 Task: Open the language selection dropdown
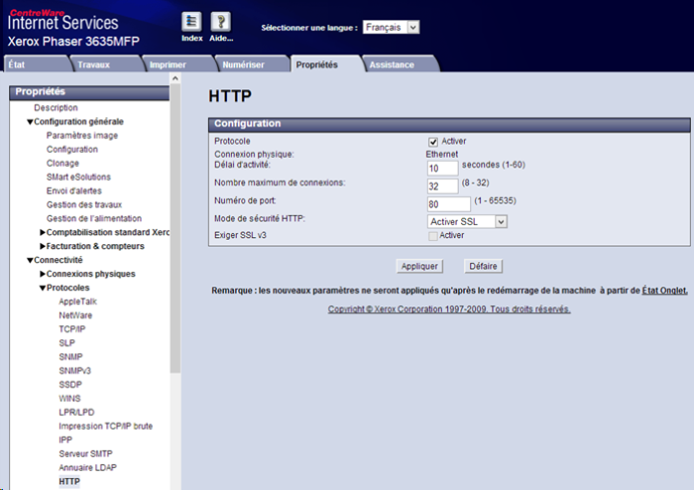(391, 28)
